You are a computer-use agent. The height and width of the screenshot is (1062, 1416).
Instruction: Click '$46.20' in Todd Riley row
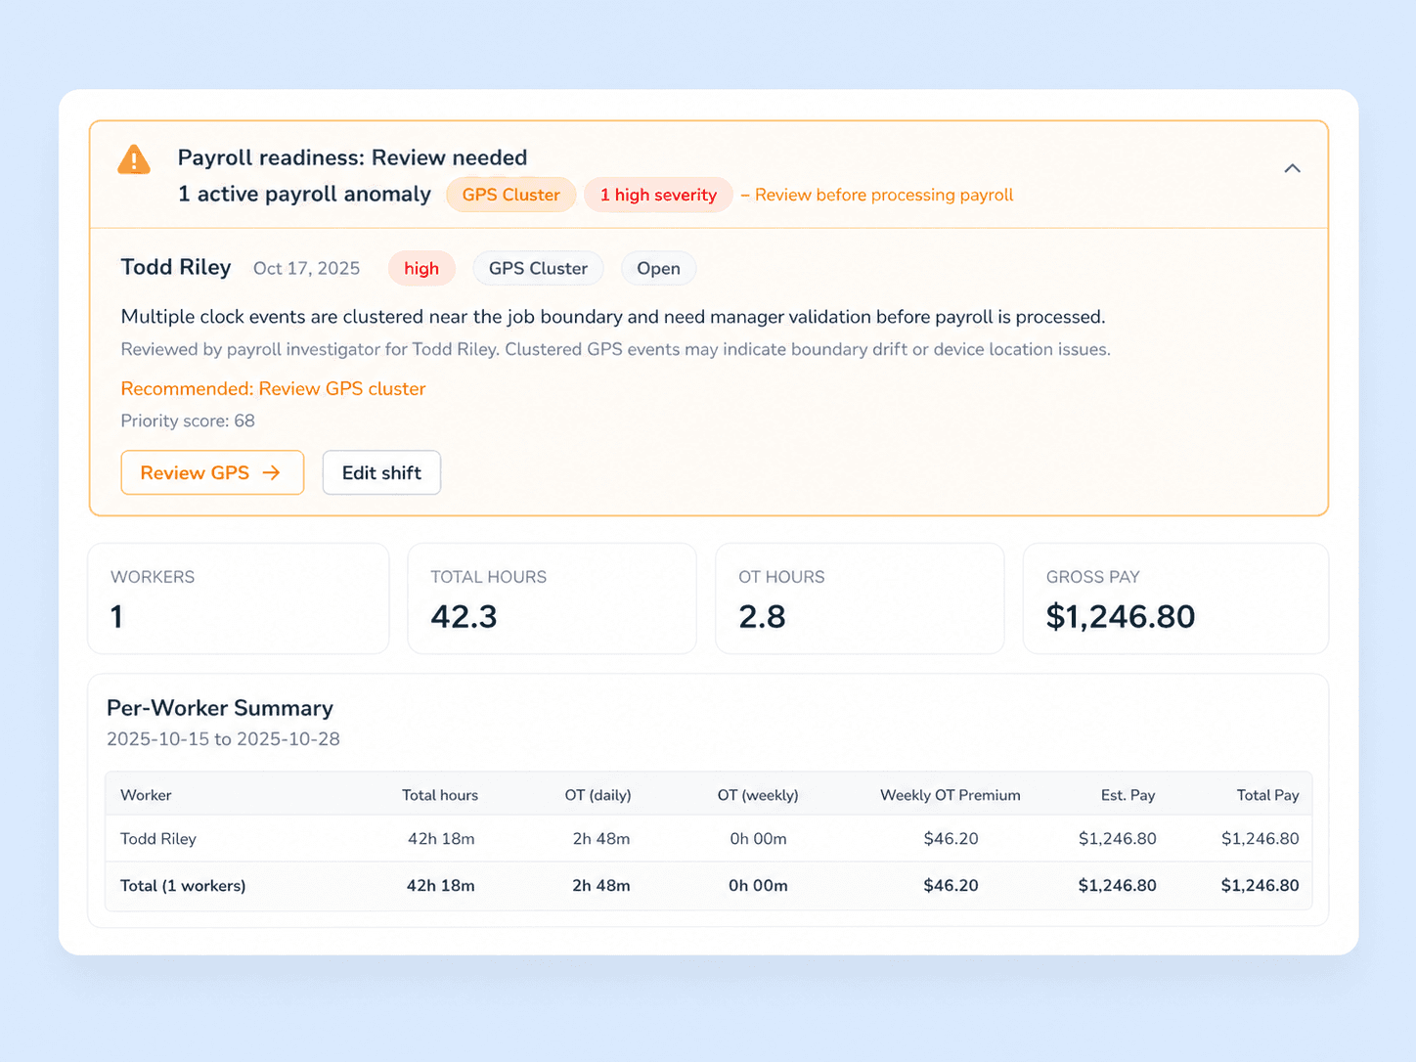(951, 839)
